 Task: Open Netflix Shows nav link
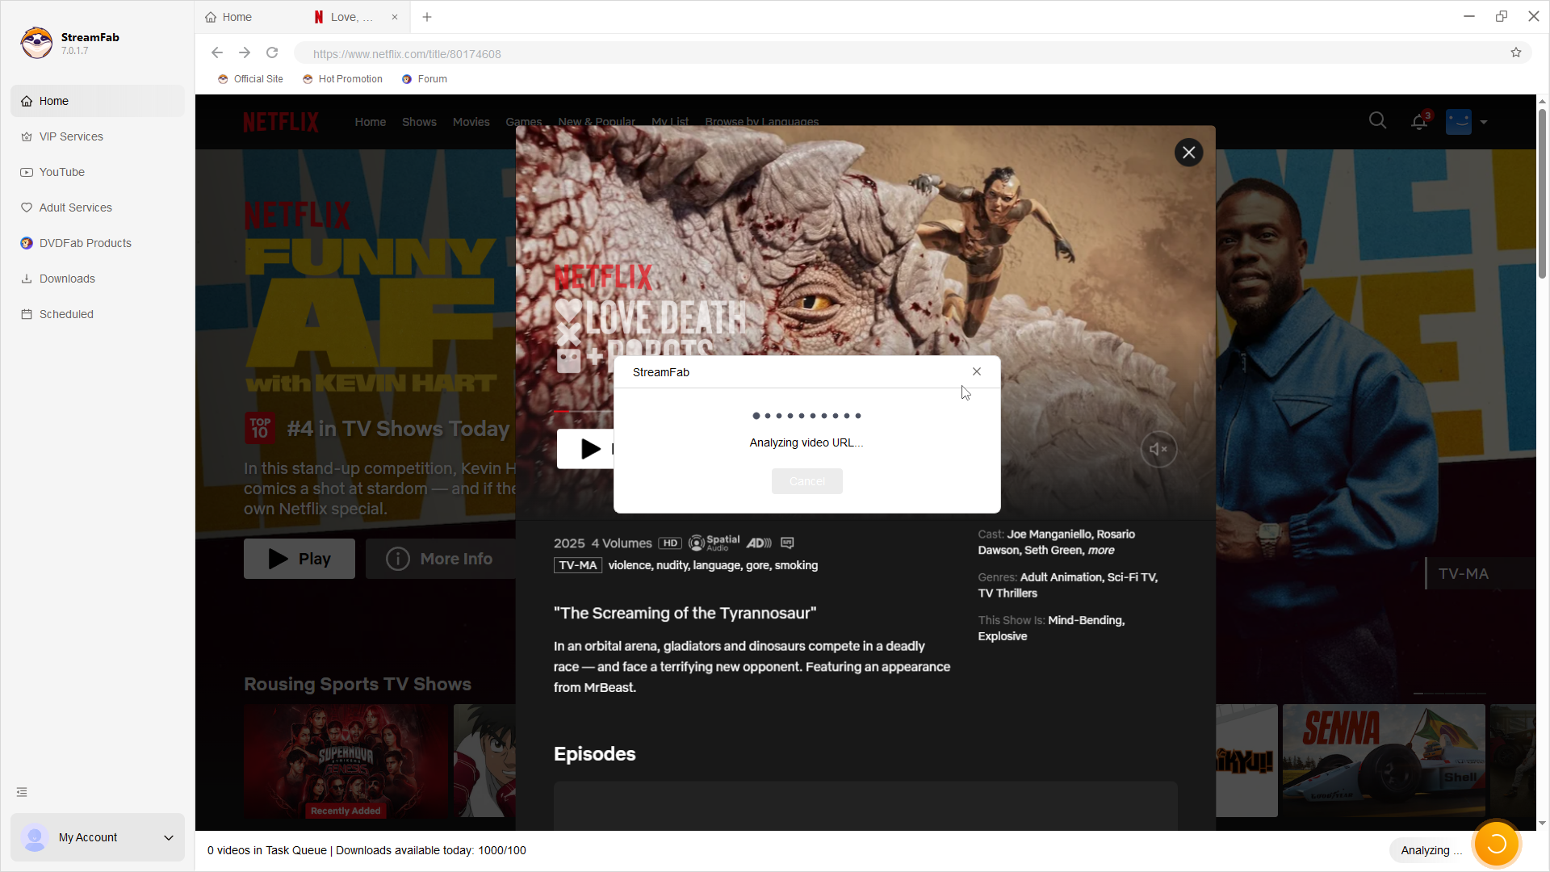click(x=419, y=122)
